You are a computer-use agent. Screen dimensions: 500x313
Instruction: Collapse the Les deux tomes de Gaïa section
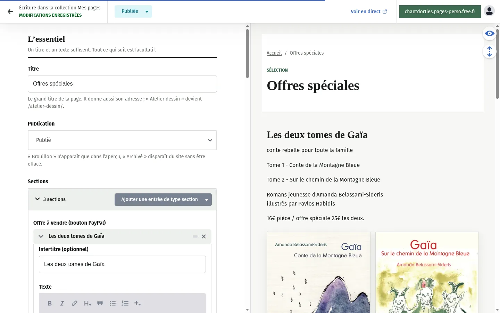41,236
